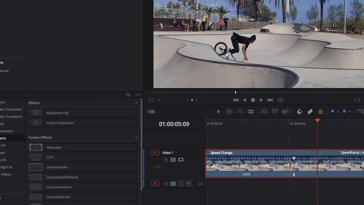Open flag color dropdown arrow
The image size is (364, 205).
click(338, 112)
